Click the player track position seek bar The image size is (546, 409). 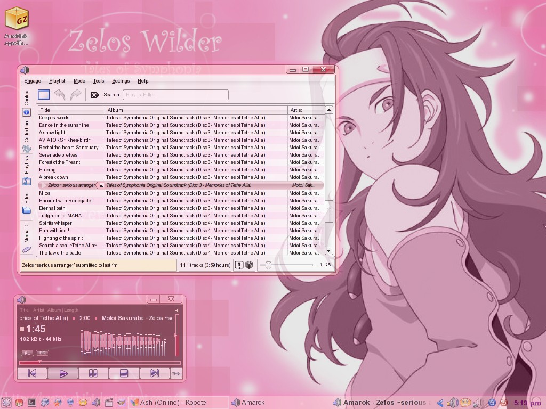pyautogui.click(x=100, y=363)
